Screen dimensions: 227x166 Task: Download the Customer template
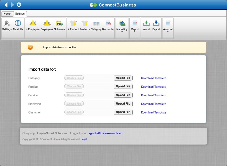(x=153, y=112)
